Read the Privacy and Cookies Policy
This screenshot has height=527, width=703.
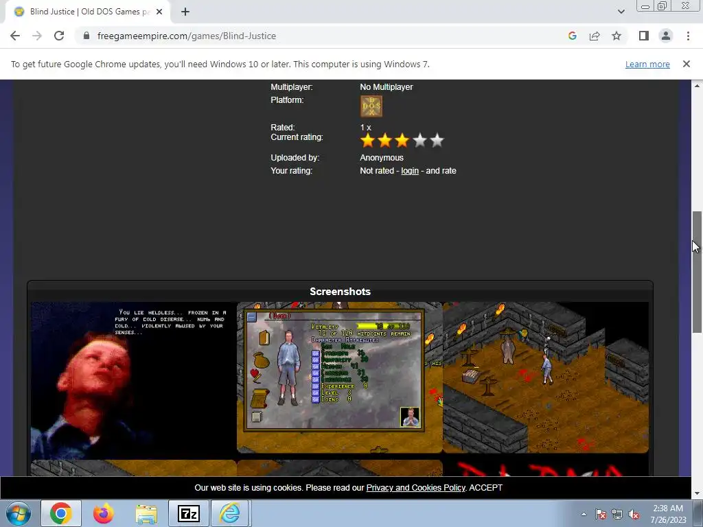[x=415, y=488]
